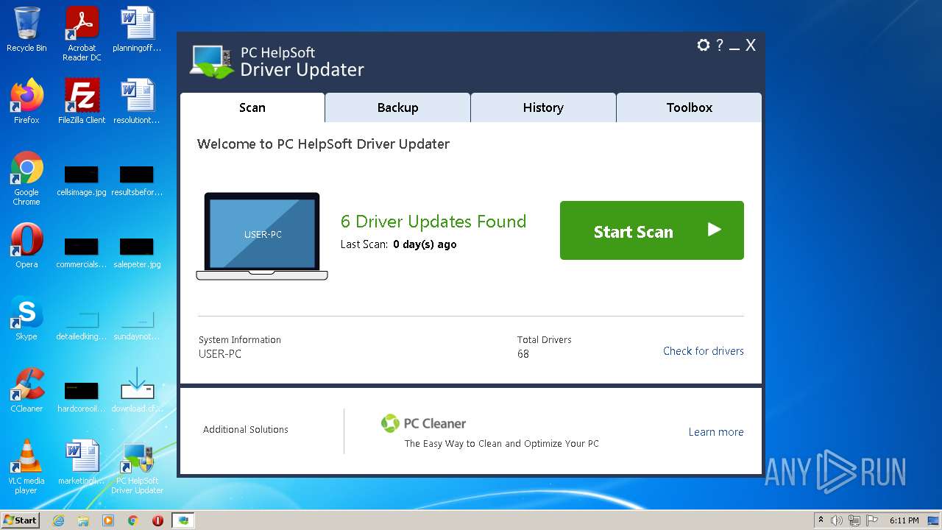Launch Internet Explorer from taskbar
The height and width of the screenshot is (530, 942).
59,520
